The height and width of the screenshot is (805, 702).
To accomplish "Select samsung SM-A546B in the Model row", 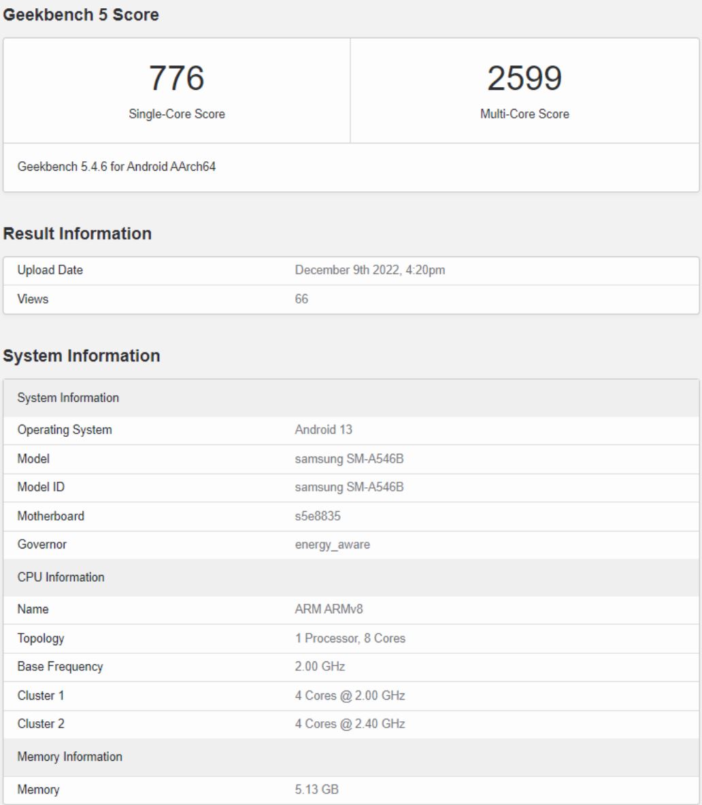I will [349, 459].
